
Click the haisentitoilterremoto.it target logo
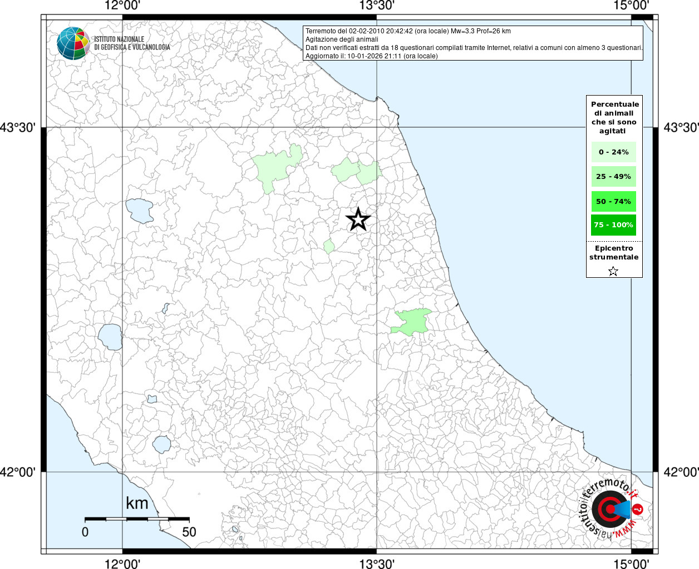coord(611,508)
